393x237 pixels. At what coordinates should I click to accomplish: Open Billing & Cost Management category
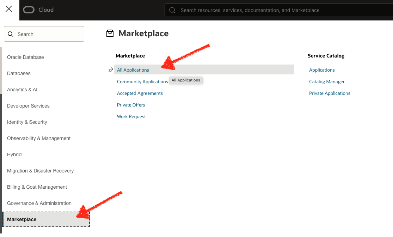coord(37,187)
